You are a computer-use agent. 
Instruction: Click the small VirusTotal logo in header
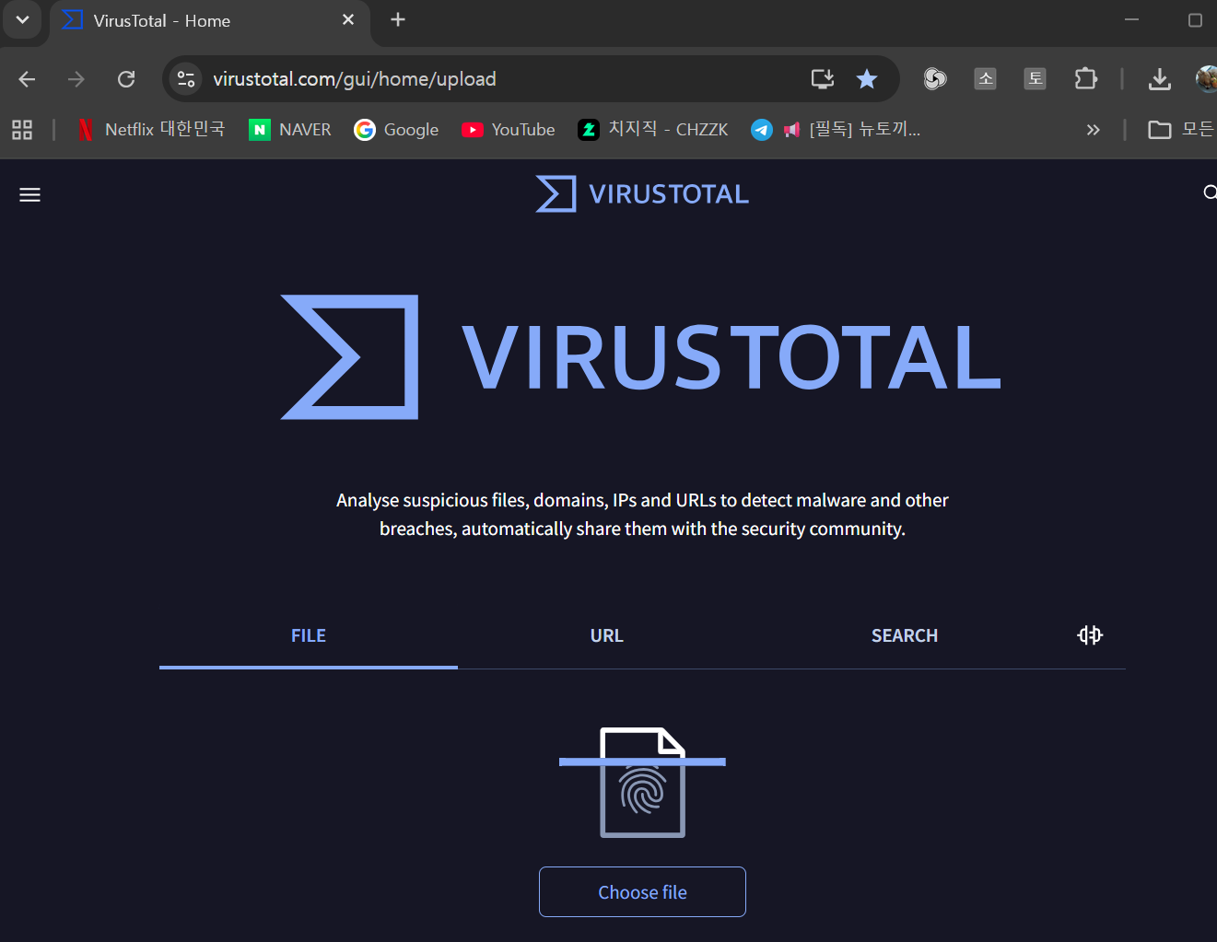pos(642,193)
